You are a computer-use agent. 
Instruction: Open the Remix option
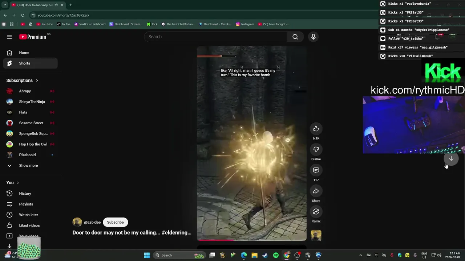[316, 212]
